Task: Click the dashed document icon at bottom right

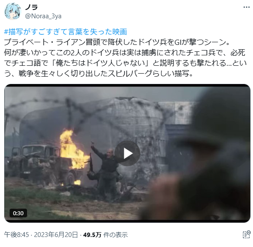Action: pos(247,234)
